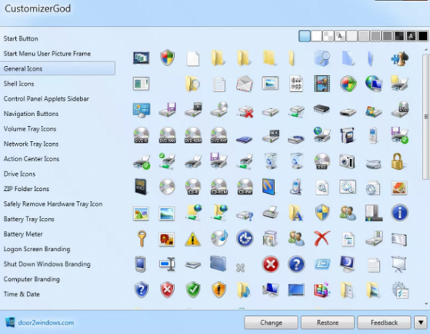Pick the camcorder icon

coord(348,135)
